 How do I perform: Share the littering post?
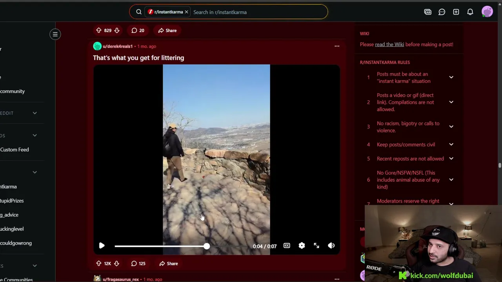(x=169, y=264)
